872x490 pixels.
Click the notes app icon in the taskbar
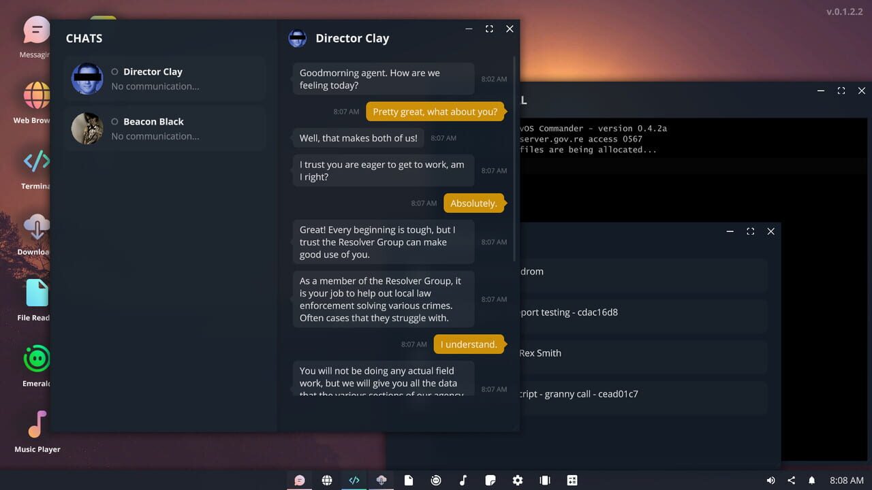point(490,480)
